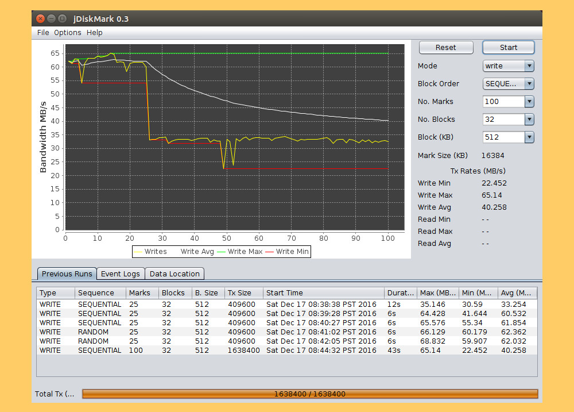Click the red Write Min legend entry
The height and width of the screenshot is (412, 574).
287,252
